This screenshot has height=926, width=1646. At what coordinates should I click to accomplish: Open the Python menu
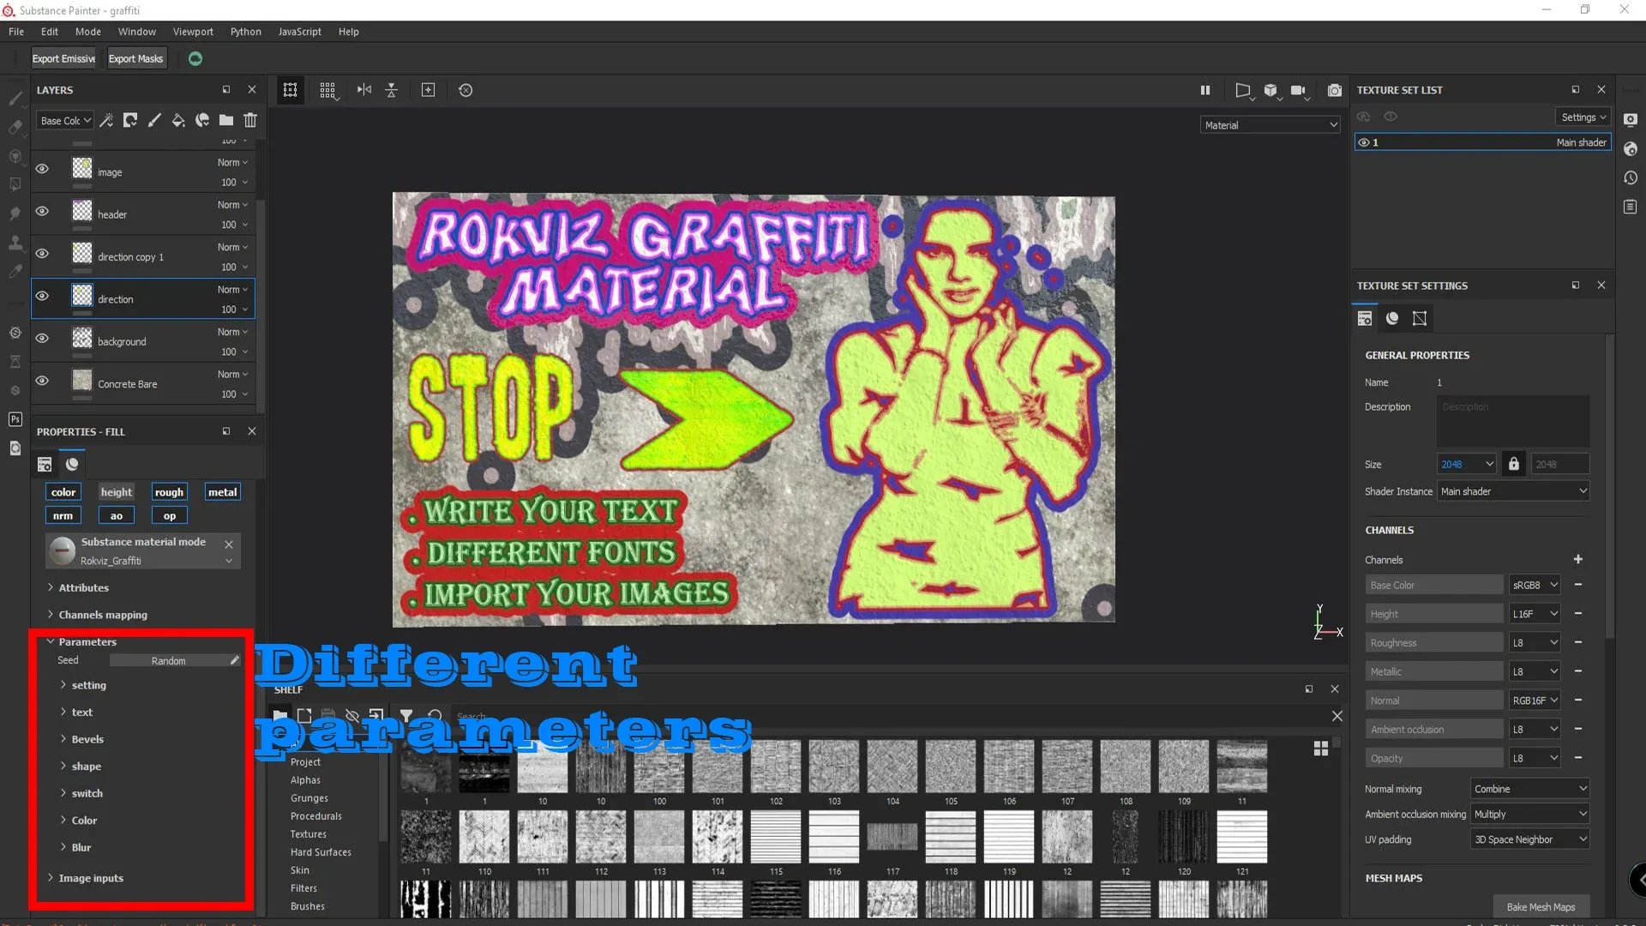coord(246,32)
